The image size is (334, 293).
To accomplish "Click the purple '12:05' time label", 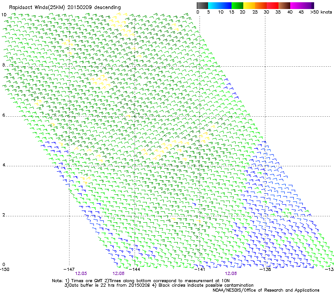I will (81, 274).
